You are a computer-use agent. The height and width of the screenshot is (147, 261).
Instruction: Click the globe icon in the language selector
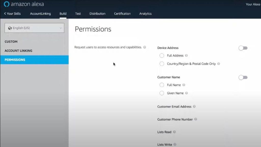tap(10, 28)
